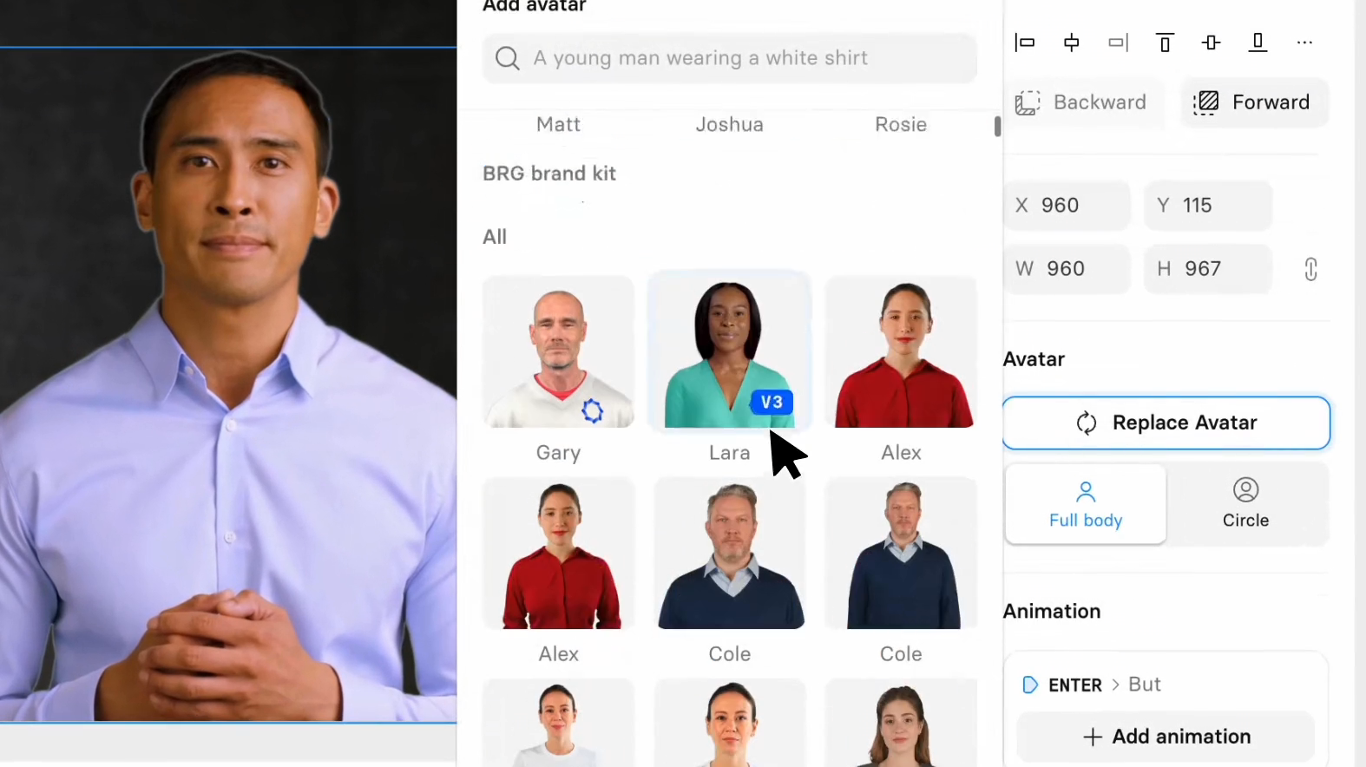Select the Full body avatar style
This screenshot has width=1366, height=767.
click(x=1085, y=504)
